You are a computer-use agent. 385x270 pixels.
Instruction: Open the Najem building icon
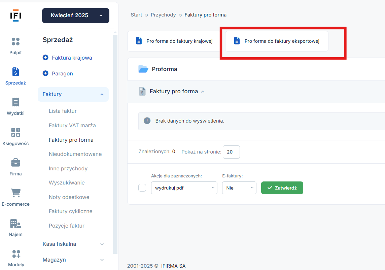15,224
